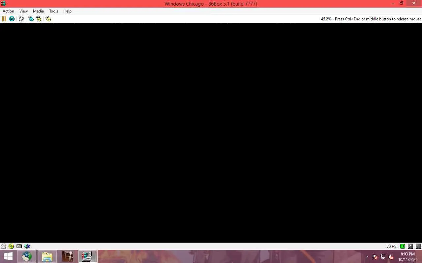This screenshot has height=263, width=422.
Task: Click the 'Windows Chicago - 86Box 5.1' title text
Action: tap(211, 4)
